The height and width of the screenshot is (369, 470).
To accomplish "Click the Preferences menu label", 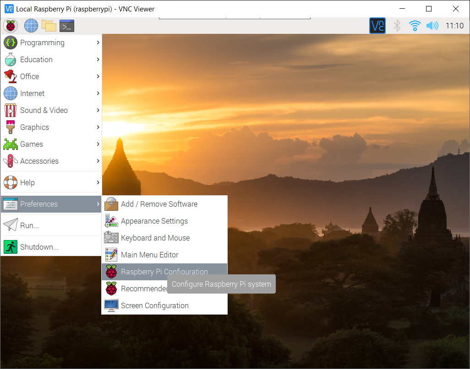I will tap(39, 204).
